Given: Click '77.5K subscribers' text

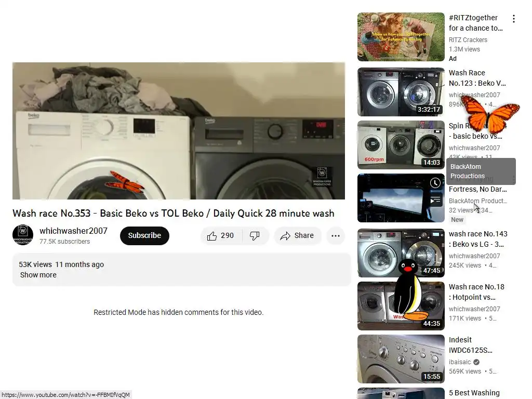Looking at the screenshot, I should [64, 242].
